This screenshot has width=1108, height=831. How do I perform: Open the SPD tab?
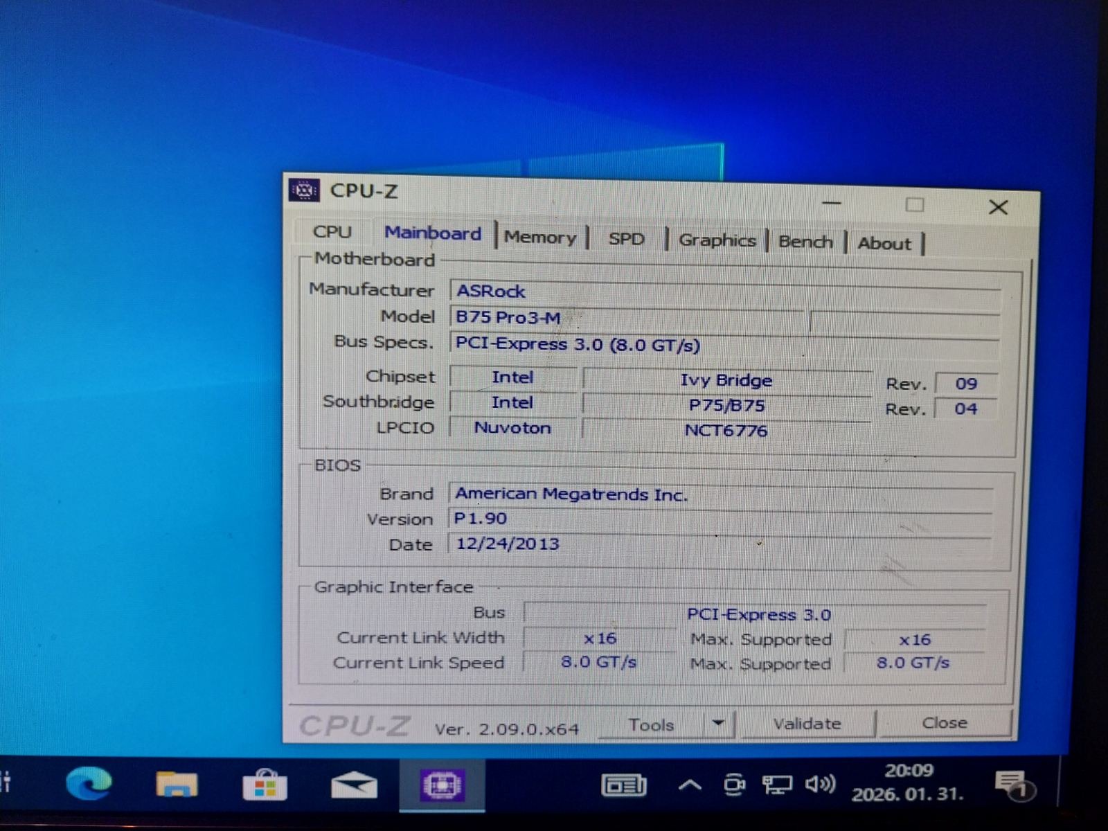pos(626,239)
